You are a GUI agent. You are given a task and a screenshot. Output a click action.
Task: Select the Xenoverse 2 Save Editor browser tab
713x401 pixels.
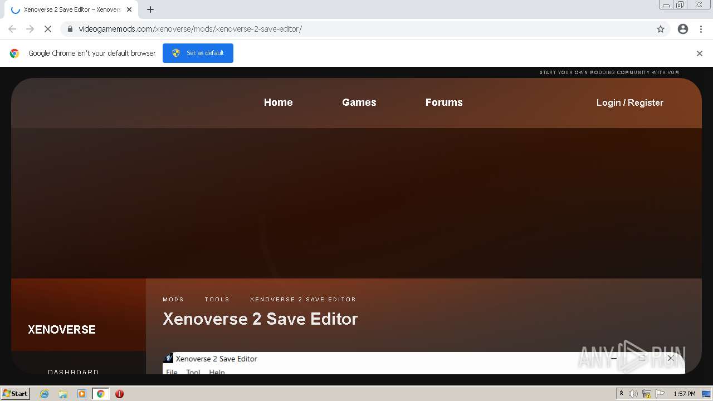(x=70, y=9)
